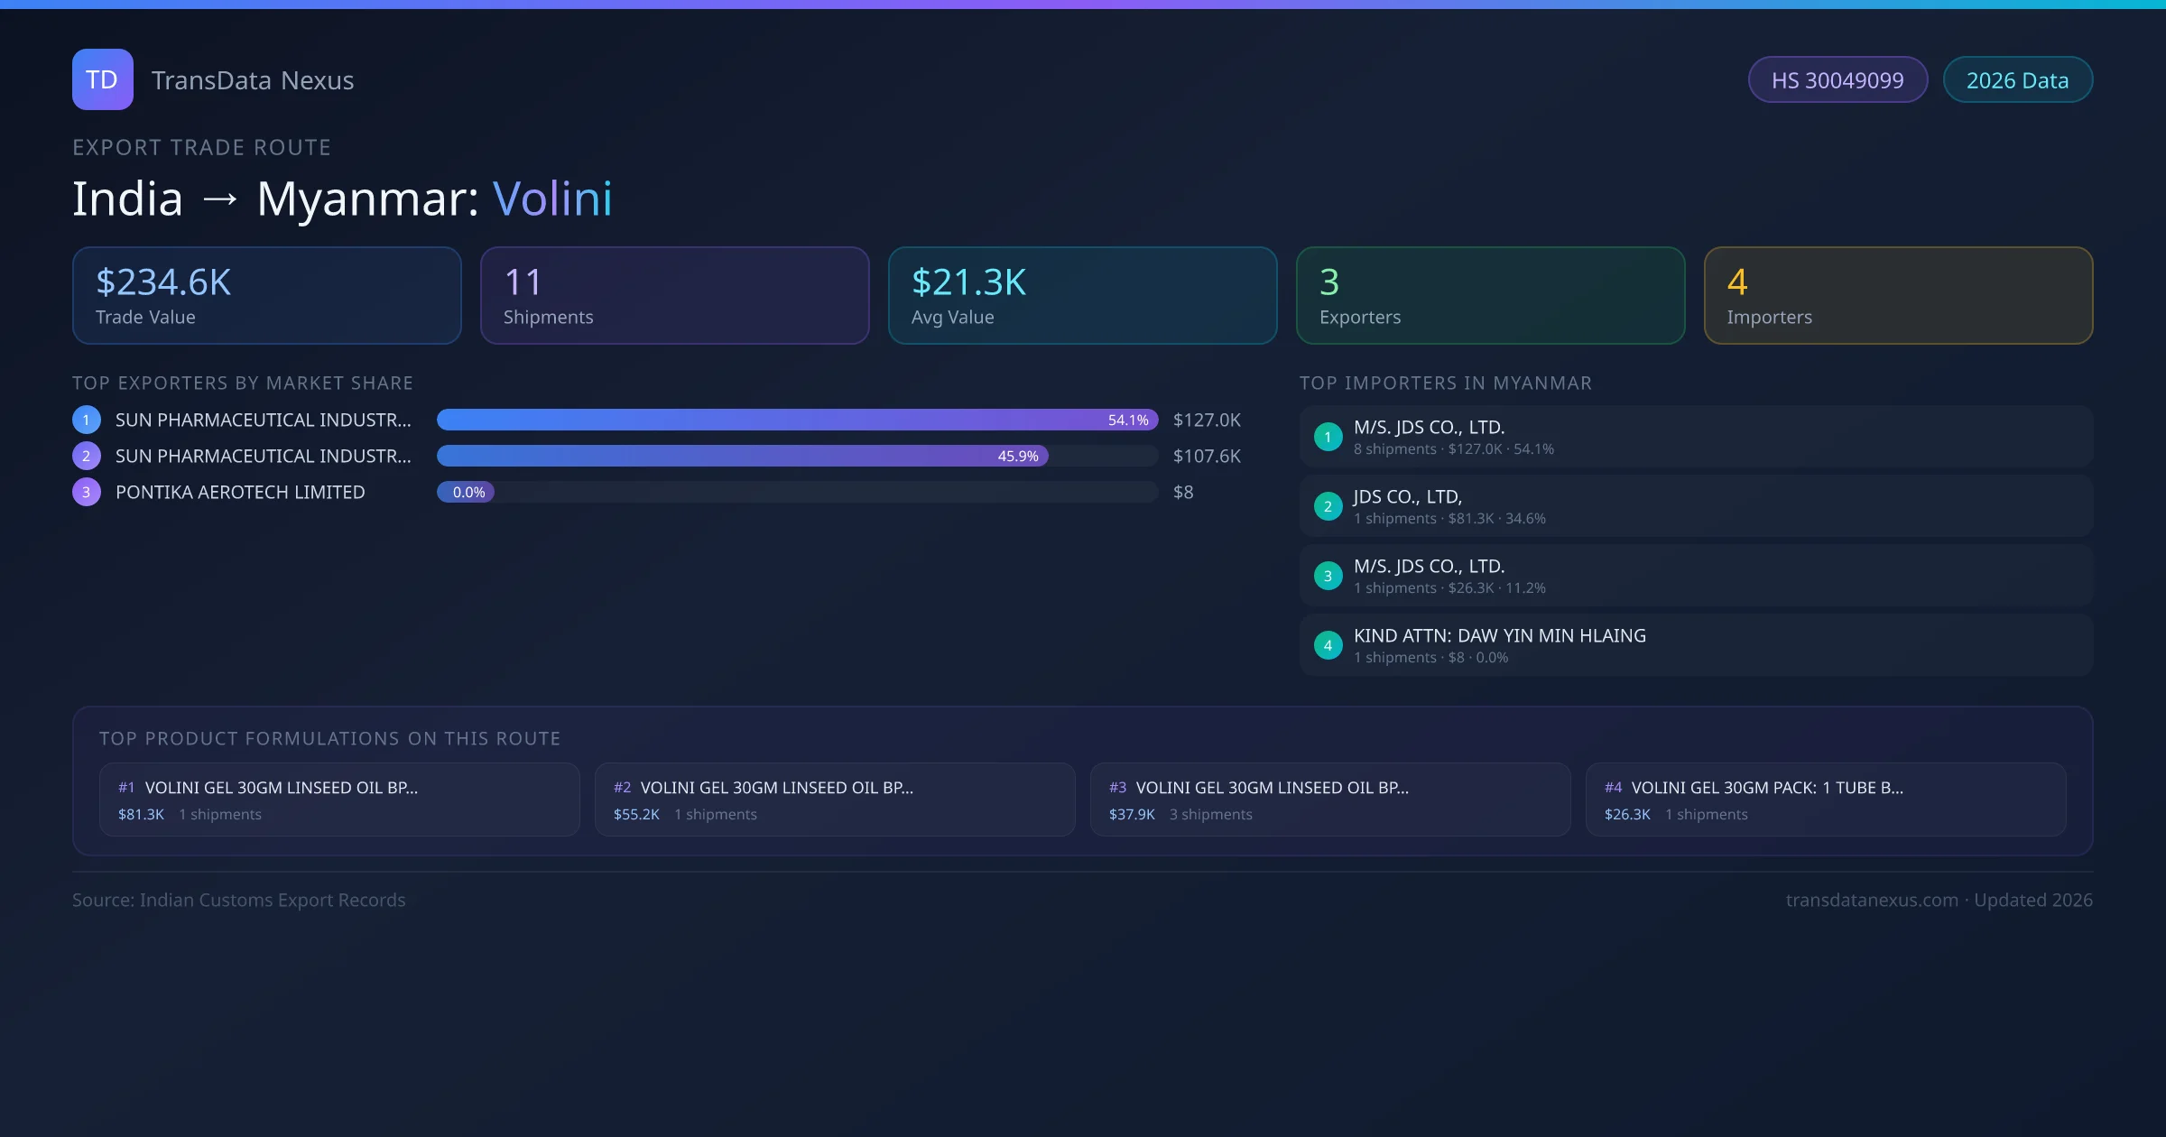Screen dimensions: 2166x1137
Task: Click the TD logo icon
Action: (102, 79)
